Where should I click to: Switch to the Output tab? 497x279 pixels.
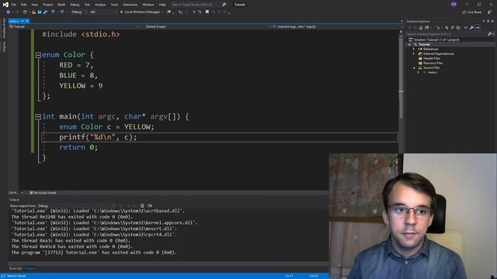[x=30, y=269]
